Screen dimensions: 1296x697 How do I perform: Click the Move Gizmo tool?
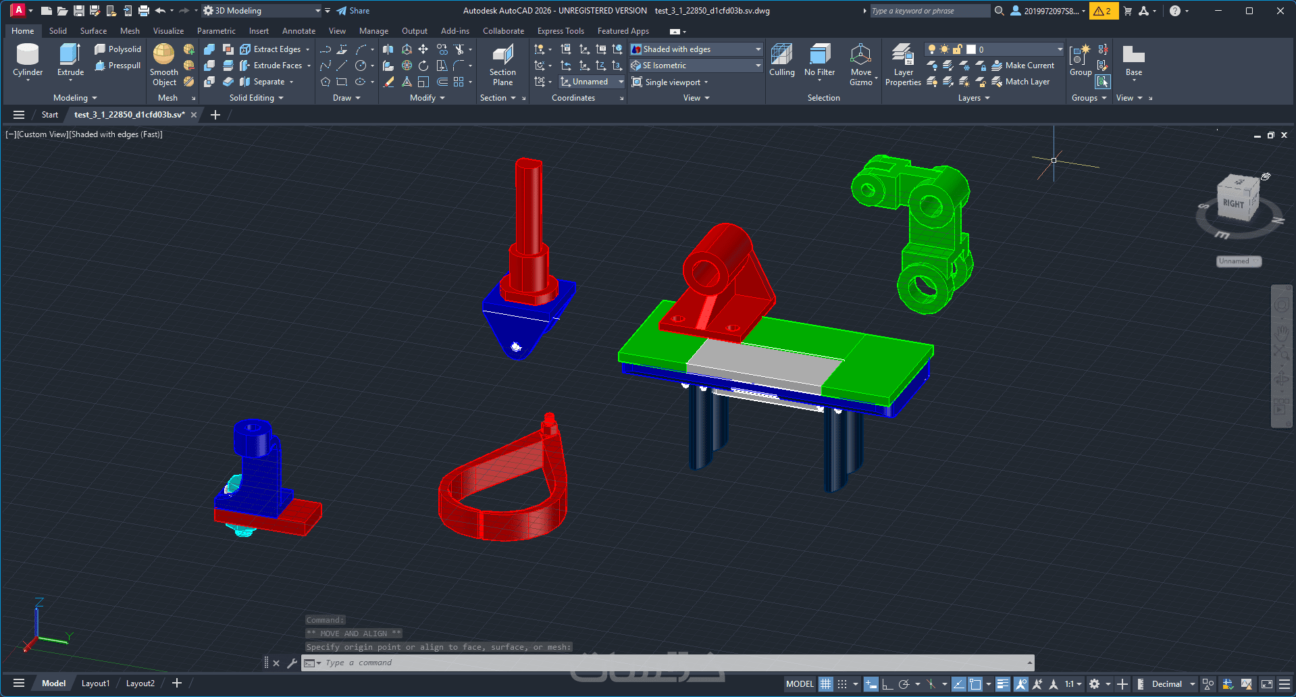pos(861,66)
